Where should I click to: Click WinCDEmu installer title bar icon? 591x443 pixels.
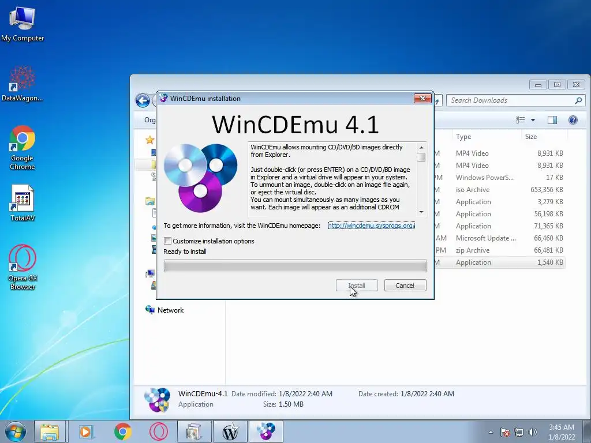coord(163,98)
